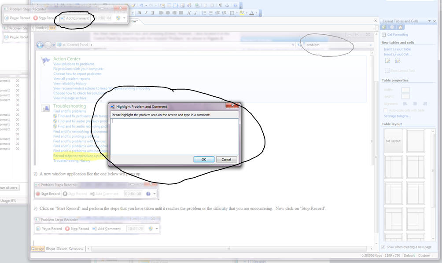Viewport: 442px width, 263px height.
Task: Open the Borders dropdown arrow
Action: [x=236, y=13]
